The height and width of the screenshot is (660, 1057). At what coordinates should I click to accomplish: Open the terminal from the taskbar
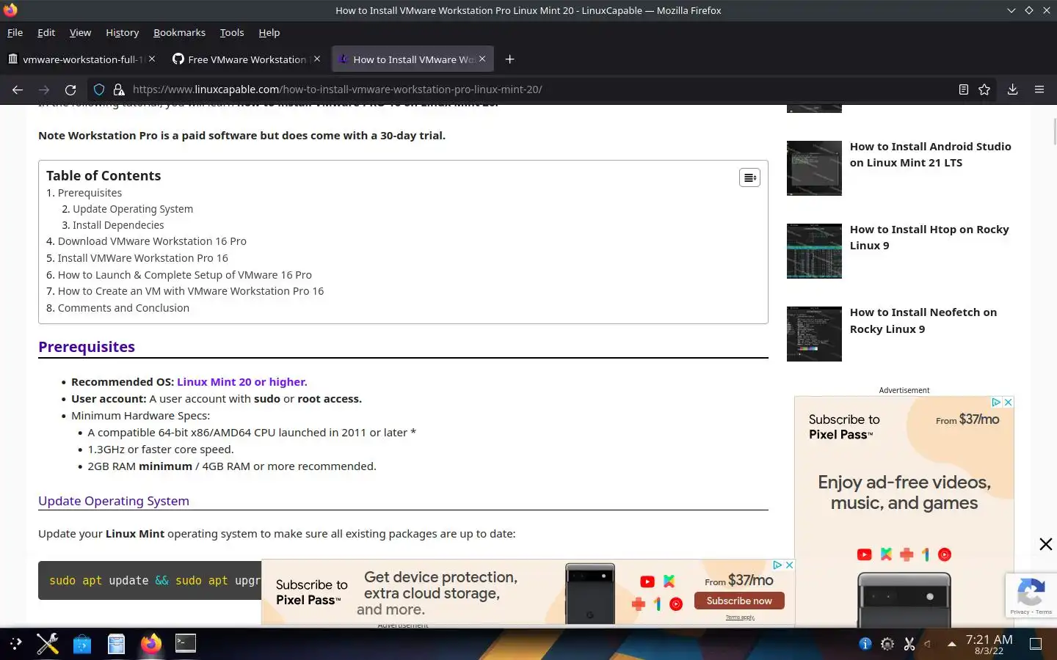click(x=186, y=643)
